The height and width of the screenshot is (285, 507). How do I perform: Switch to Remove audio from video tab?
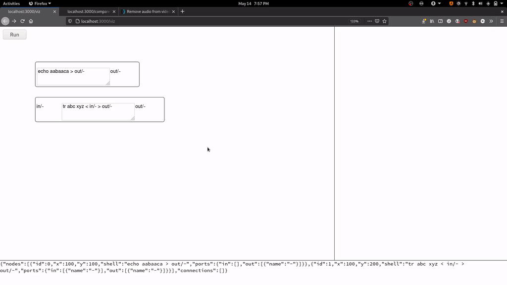pos(148,11)
